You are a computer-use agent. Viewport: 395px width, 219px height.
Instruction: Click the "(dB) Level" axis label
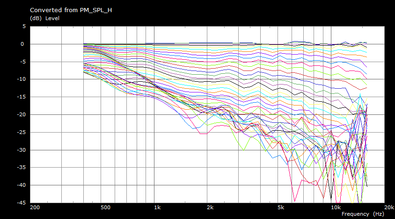pyautogui.click(x=44, y=18)
